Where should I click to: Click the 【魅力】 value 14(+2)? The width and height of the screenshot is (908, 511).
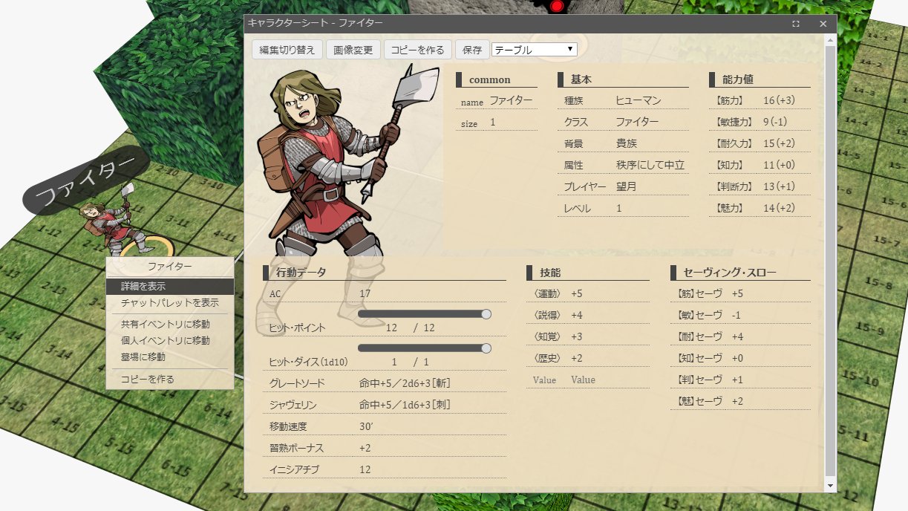point(780,208)
